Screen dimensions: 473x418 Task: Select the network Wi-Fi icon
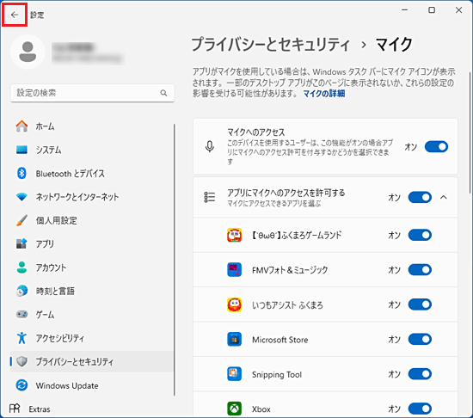coord(21,197)
